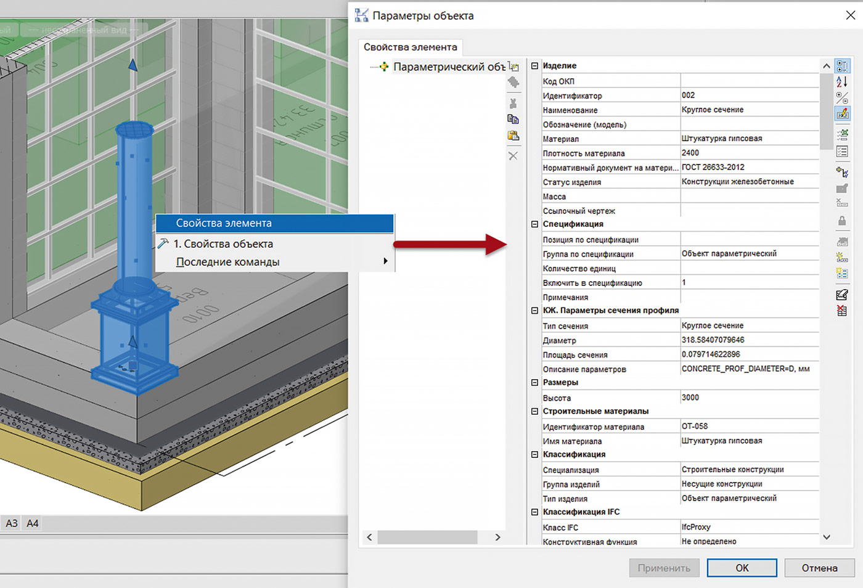Screen dimensions: 863x588
Task: Click the alphabetical A-Z sort icon
Action: 842,81
